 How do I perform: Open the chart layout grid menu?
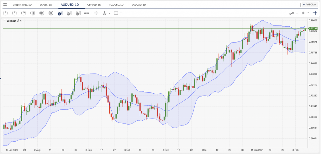(5, 5)
